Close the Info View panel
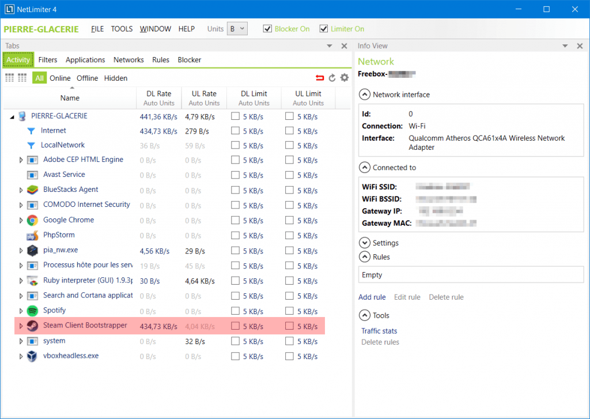 click(580, 46)
